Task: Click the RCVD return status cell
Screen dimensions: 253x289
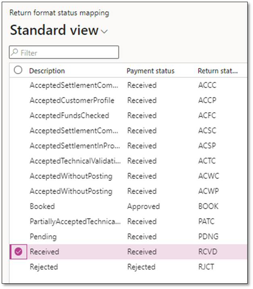Action: pyautogui.click(x=207, y=251)
